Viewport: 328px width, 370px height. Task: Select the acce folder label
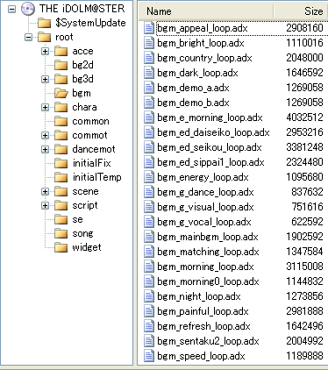coord(82,51)
